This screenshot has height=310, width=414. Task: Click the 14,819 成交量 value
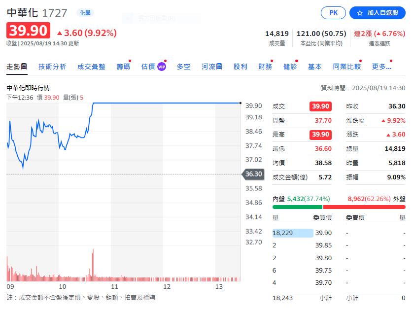coord(277,34)
